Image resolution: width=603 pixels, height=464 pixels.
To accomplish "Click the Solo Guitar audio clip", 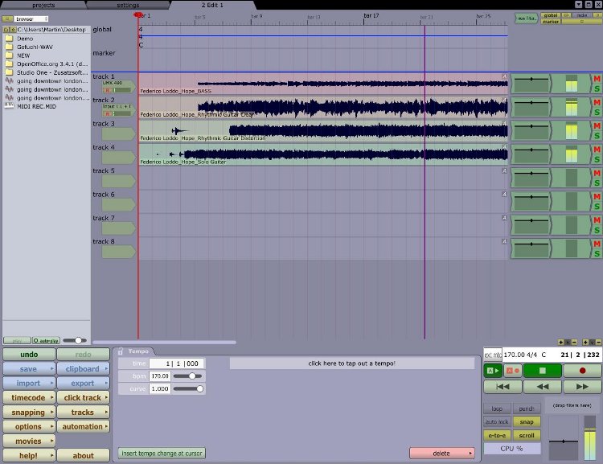I will 323,154.
